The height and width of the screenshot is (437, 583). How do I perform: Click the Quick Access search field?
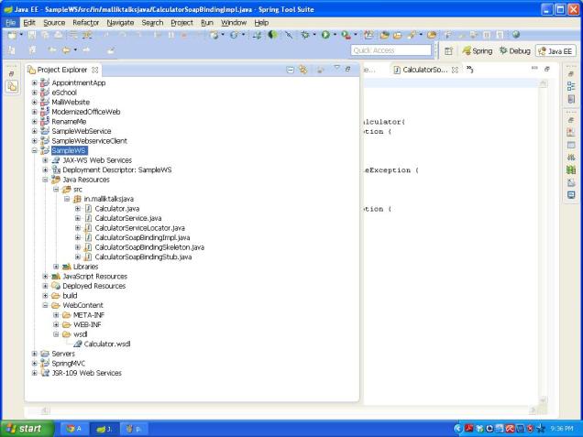[390, 50]
